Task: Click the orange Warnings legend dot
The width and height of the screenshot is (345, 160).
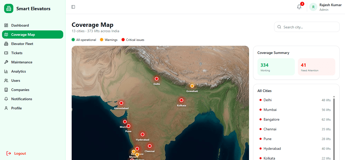Action: click(x=102, y=40)
